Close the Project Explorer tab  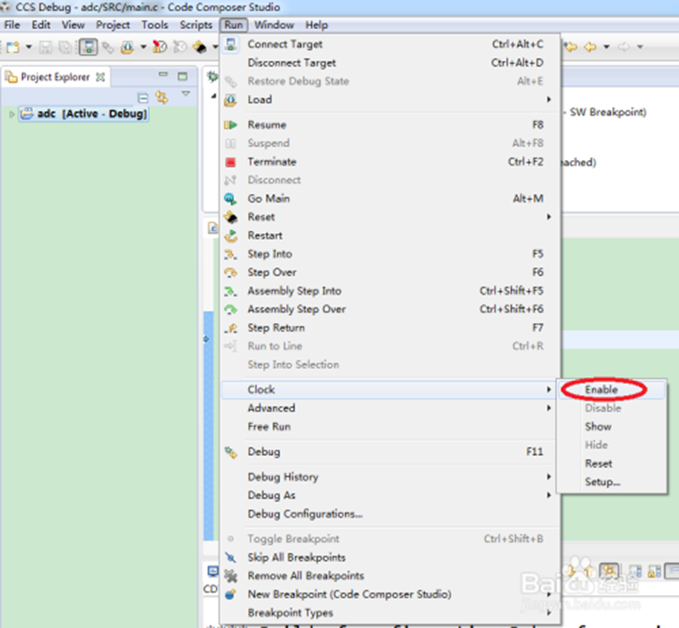point(101,77)
